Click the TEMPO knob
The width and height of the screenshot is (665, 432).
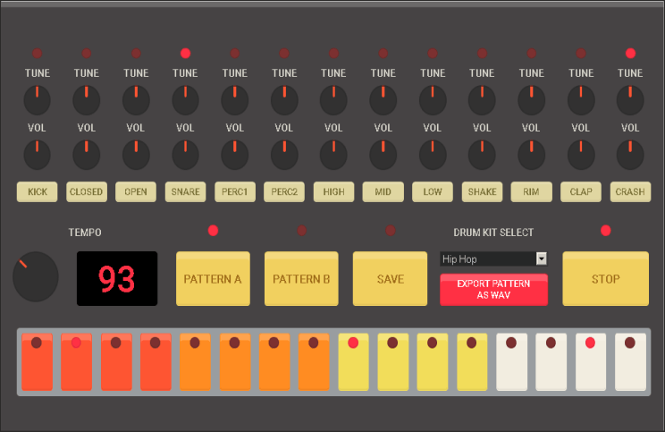[36, 276]
